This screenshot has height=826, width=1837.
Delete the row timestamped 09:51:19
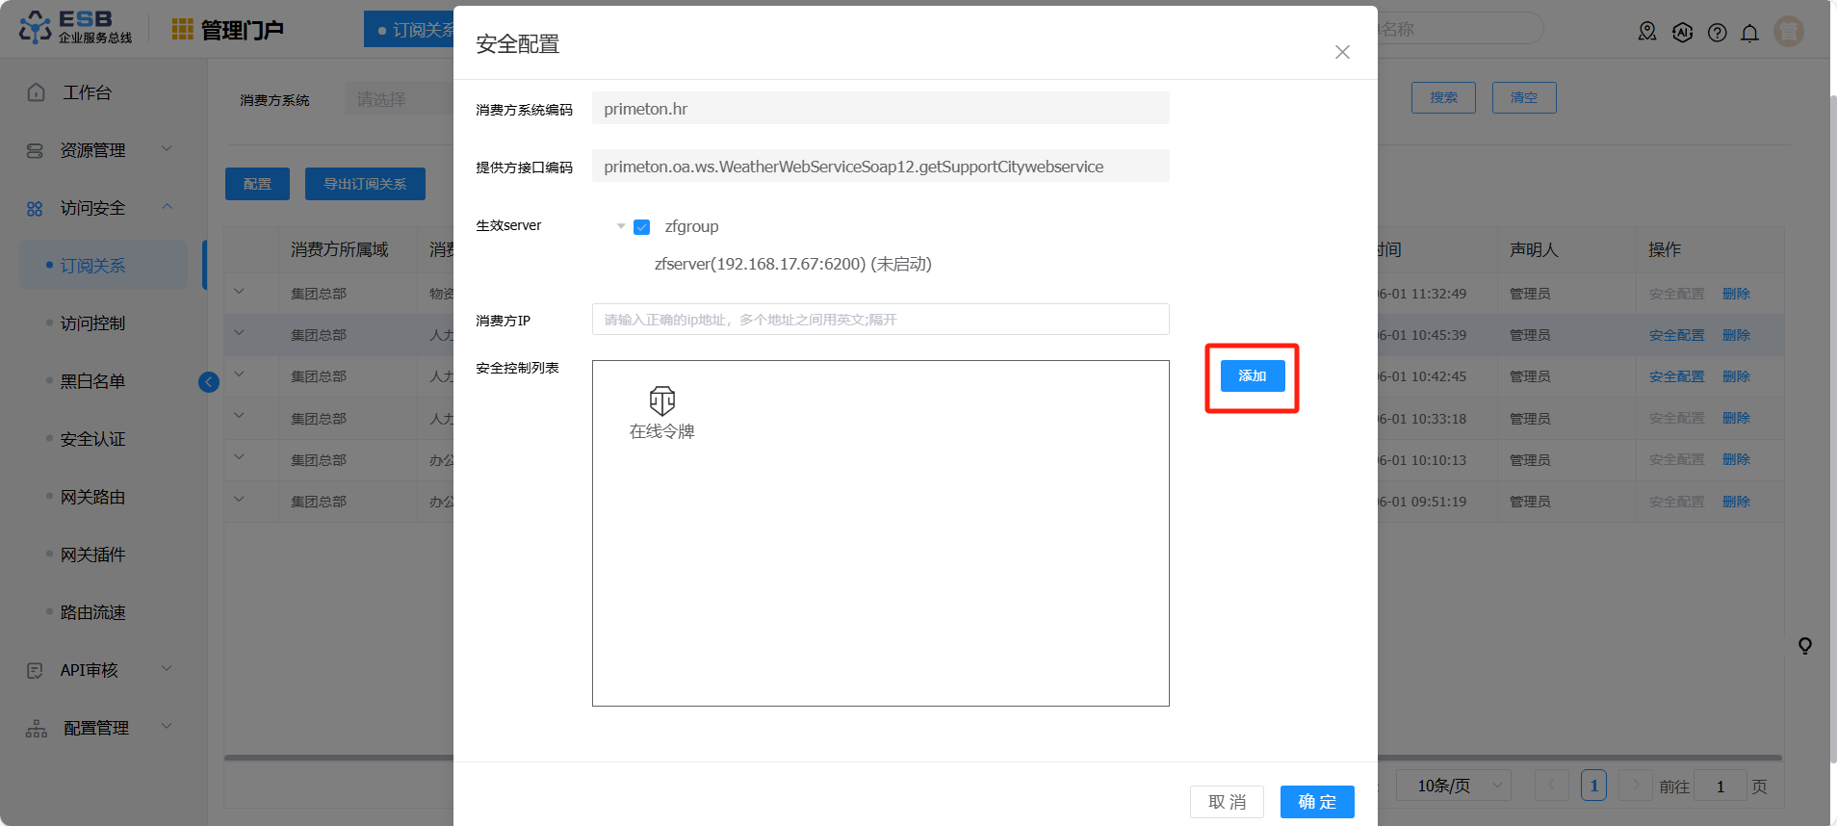(x=1736, y=502)
